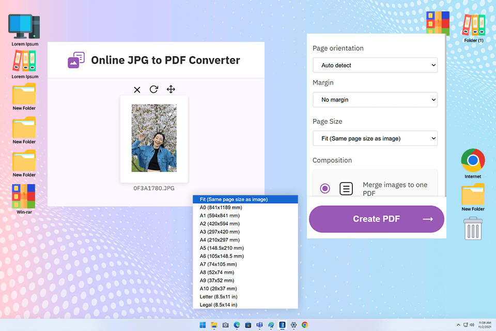
Task: Click the volume speaker tray icon
Action: [x=472, y=325]
